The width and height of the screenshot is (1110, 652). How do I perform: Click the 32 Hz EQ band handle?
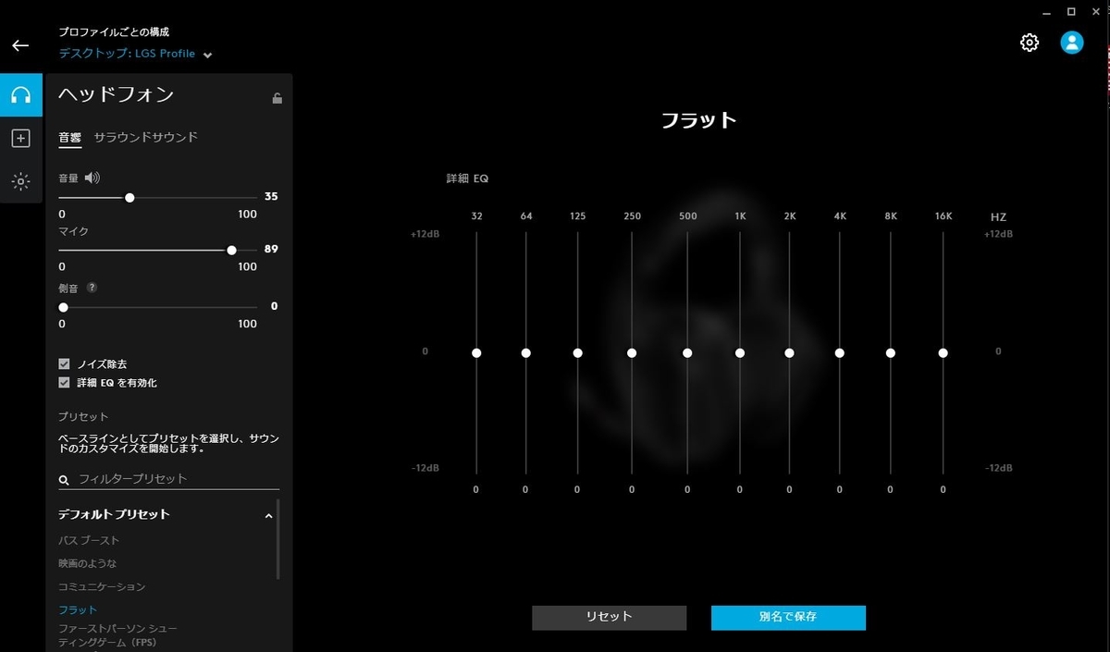(x=476, y=352)
